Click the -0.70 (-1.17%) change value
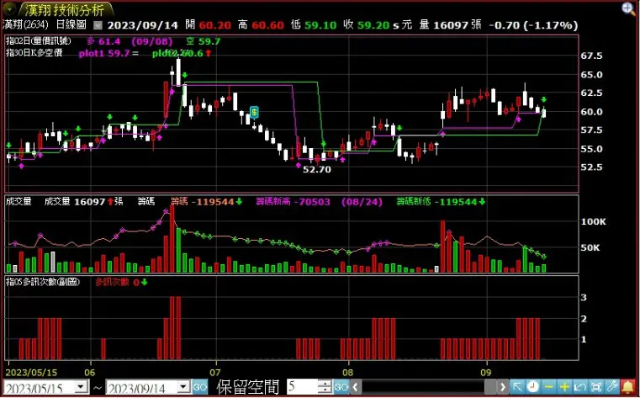The height and width of the screenshot is (398, 640). [x=533, y=25]
